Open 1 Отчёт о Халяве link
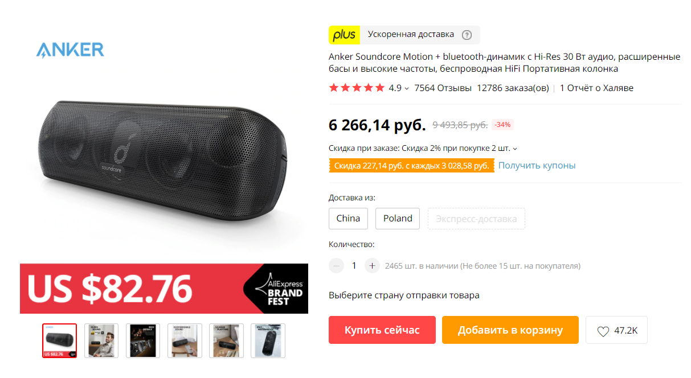 (x=596, y=88)
